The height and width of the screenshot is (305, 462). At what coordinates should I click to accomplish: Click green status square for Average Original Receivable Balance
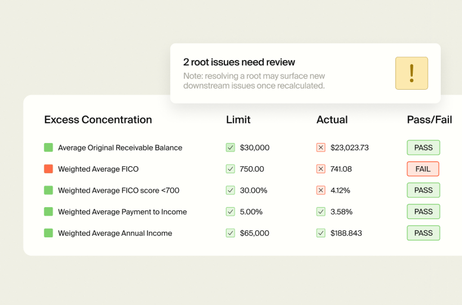48,147
